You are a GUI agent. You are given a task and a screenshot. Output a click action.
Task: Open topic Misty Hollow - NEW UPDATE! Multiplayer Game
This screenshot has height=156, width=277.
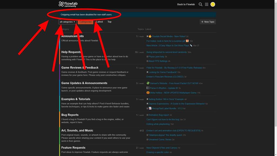pyautogui.click(x=173, y=93)
